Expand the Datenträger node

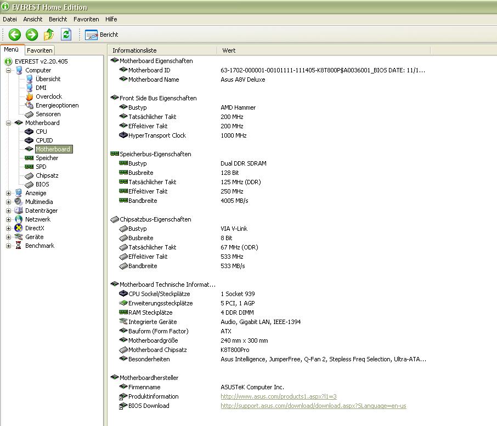click(9, 211)
